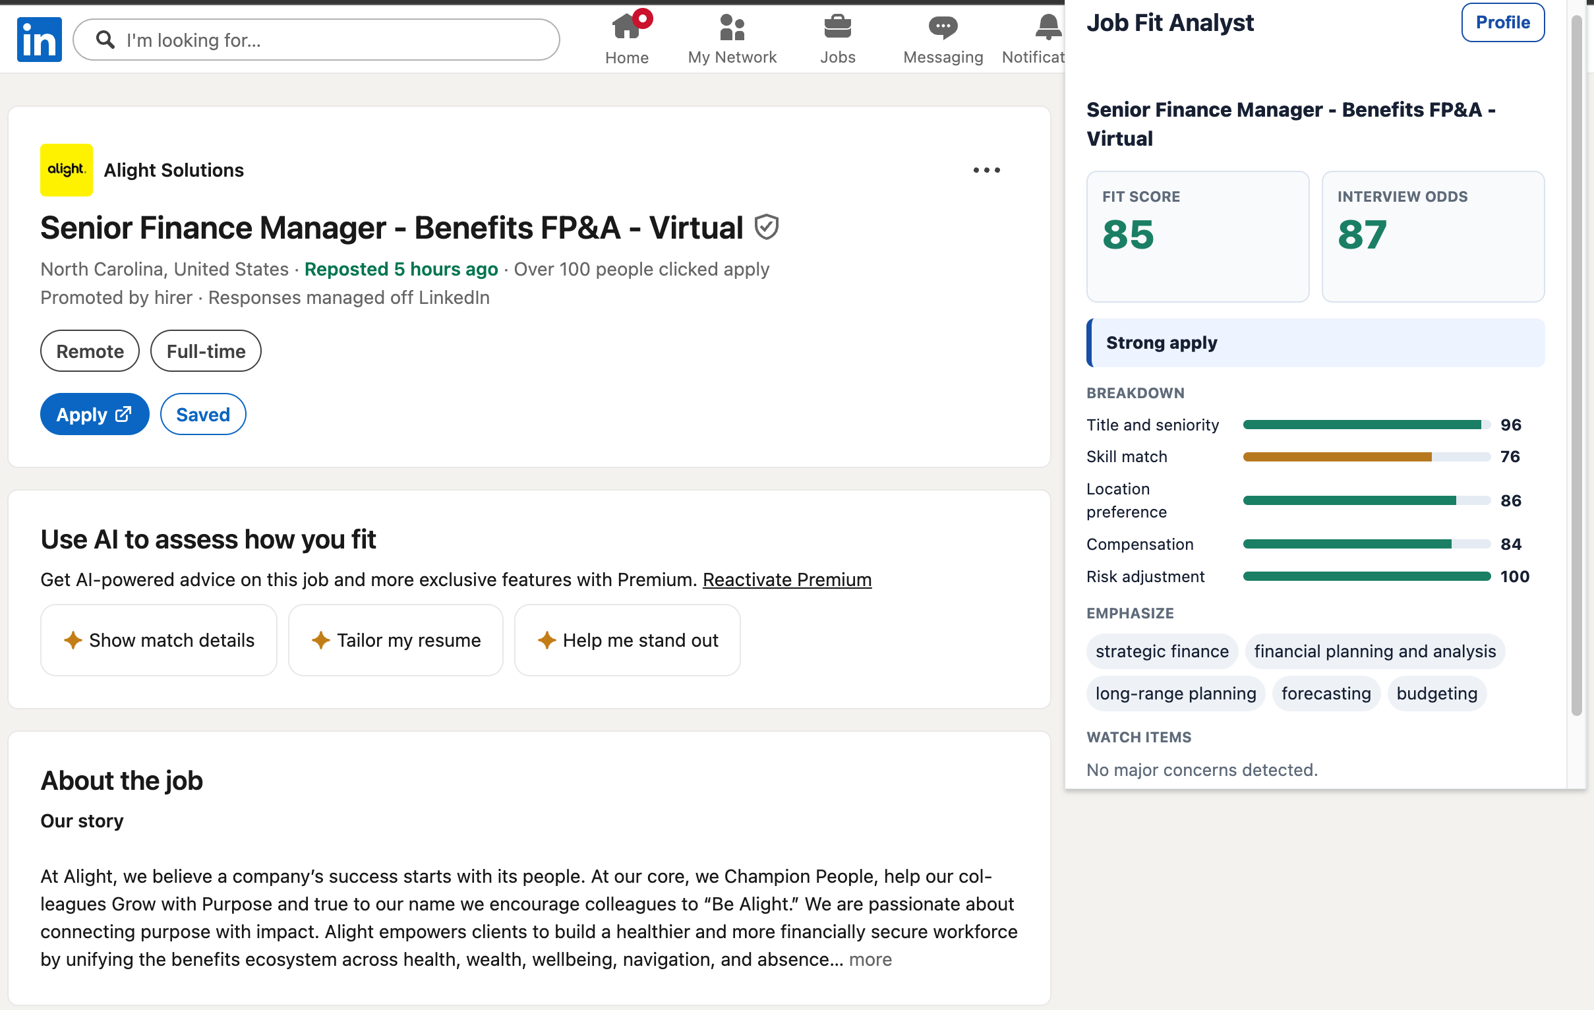Click sparkle icon on Help me stand out
The height and width of the screenshot is (1010, 1594).
[546, 640]
